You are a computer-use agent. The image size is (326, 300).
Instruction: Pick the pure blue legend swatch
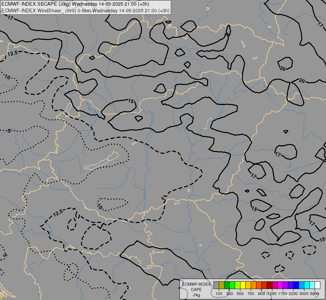click(296, 285)
